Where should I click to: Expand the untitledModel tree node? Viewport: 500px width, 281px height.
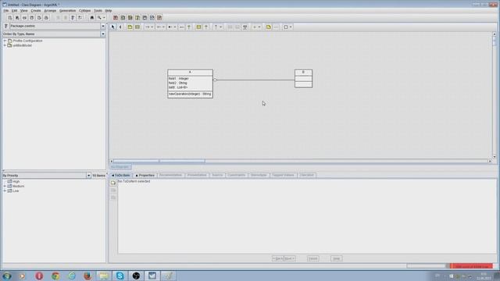click(5, 45)
